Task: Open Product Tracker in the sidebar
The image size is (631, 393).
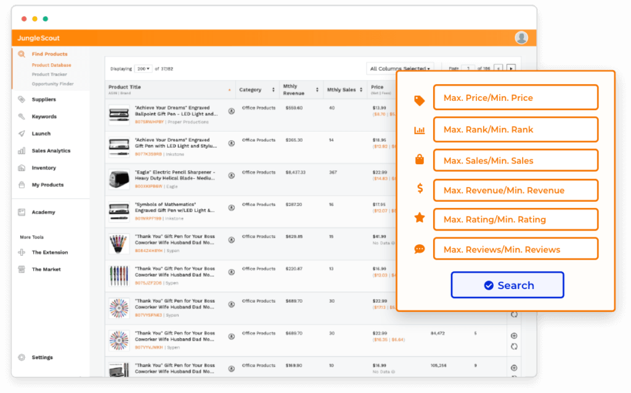Action: (49, 74)
